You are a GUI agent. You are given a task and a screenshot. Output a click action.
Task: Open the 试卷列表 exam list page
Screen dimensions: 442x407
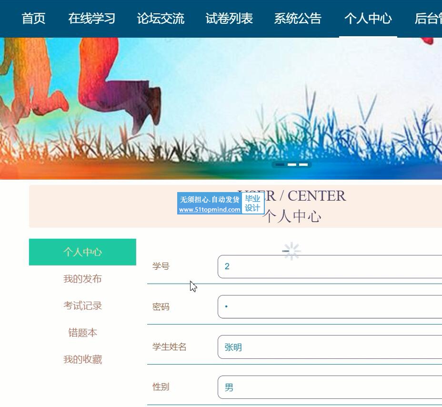point(229,19)
